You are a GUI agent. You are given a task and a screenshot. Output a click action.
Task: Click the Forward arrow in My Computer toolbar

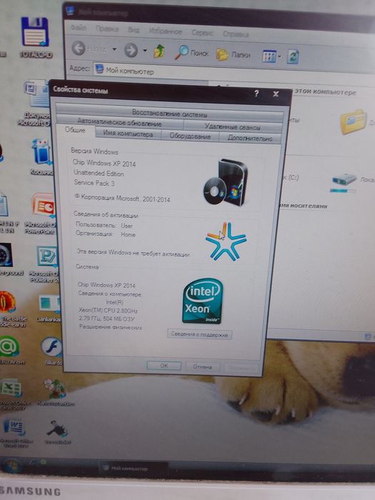pos(131,50)
